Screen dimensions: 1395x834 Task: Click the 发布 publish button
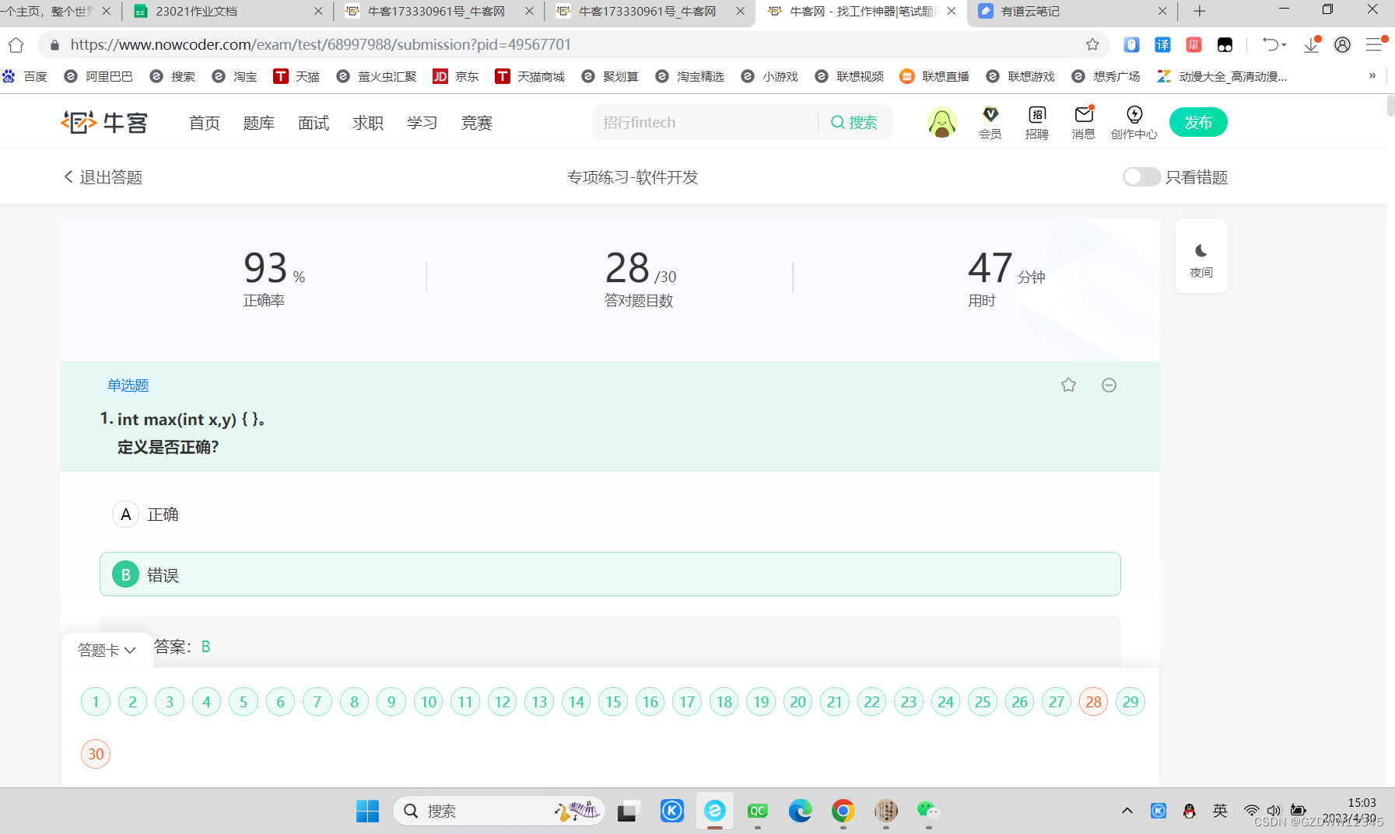(x=1198, y=122)
